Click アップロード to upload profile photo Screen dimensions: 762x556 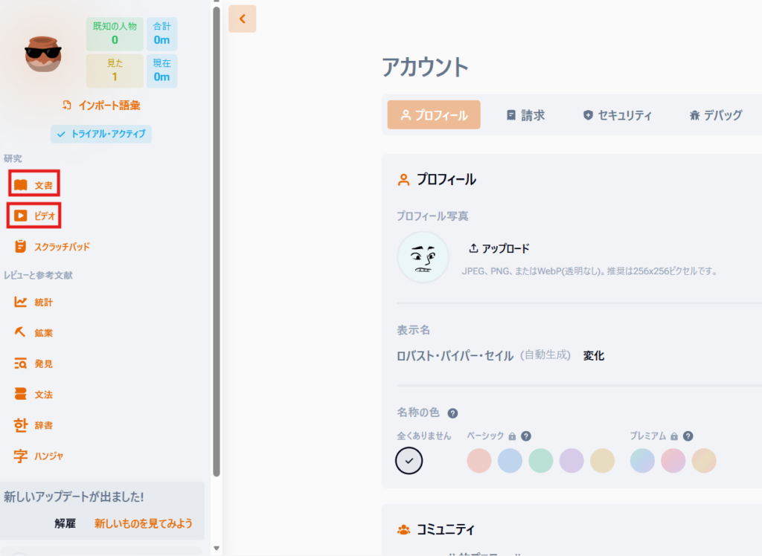point(499,248)
